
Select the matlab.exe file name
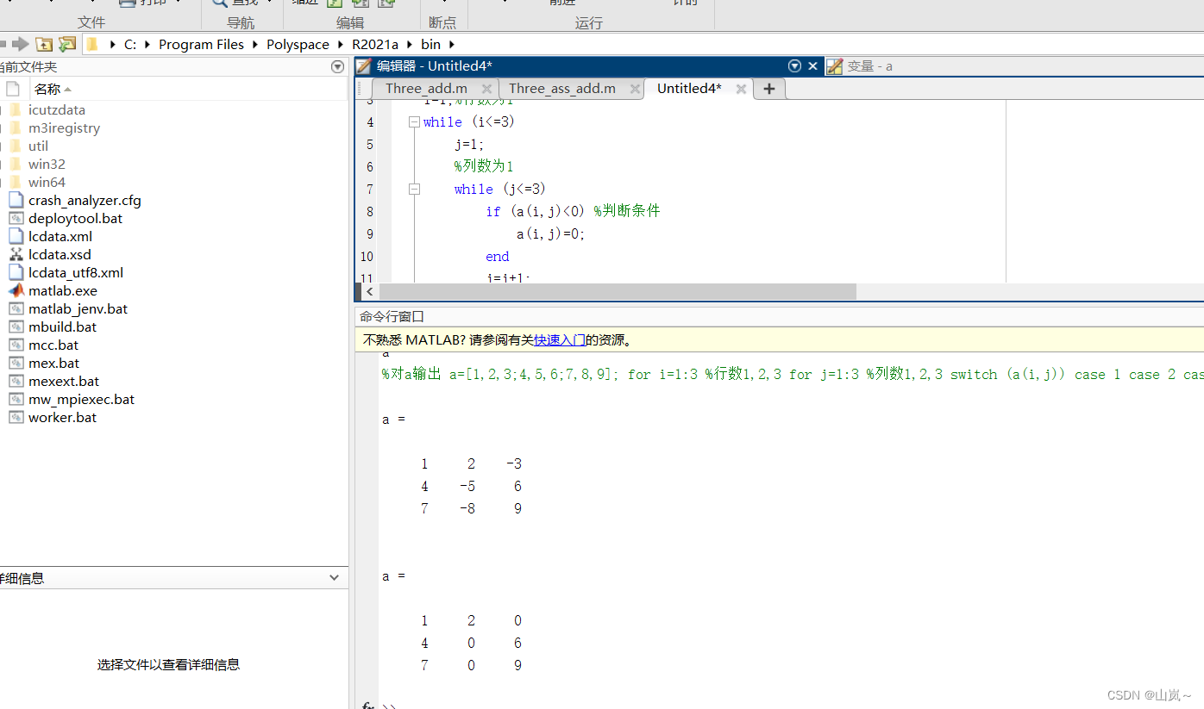63,290
